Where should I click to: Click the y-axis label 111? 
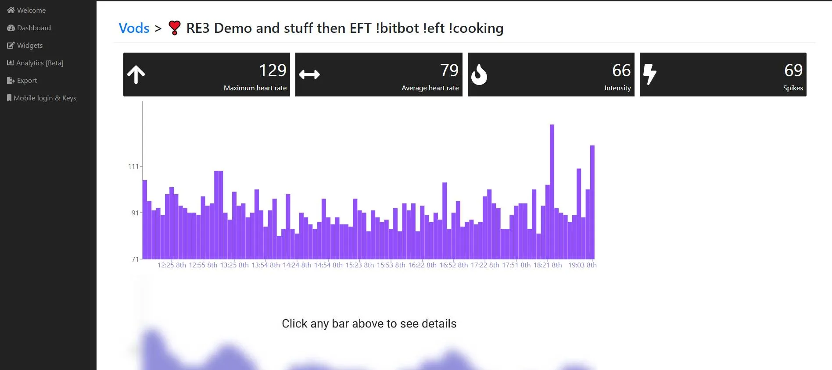coord(133,167)
